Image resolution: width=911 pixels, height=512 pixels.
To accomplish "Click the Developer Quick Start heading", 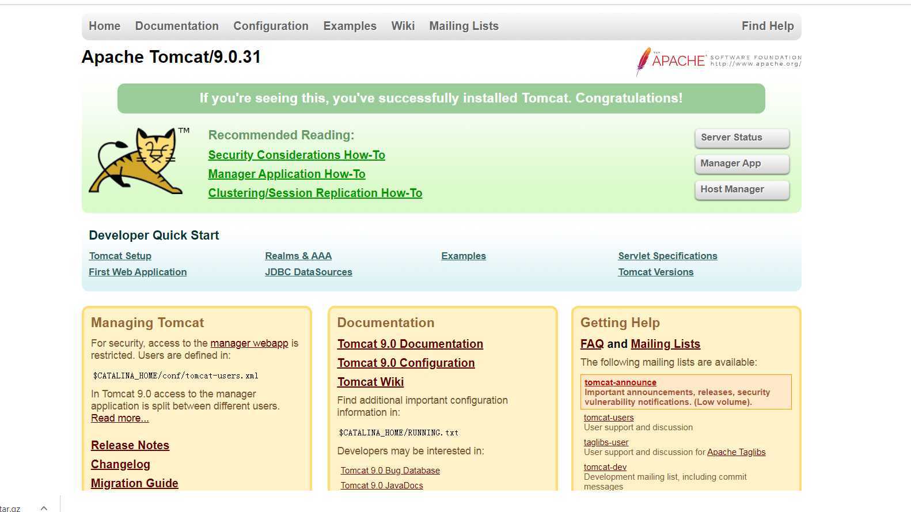I will coord(154,235).
